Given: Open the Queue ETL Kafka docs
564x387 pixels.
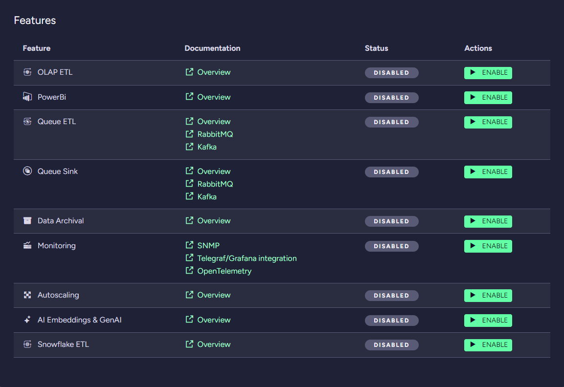Looking at the screenshot, I should pos(207,147).
